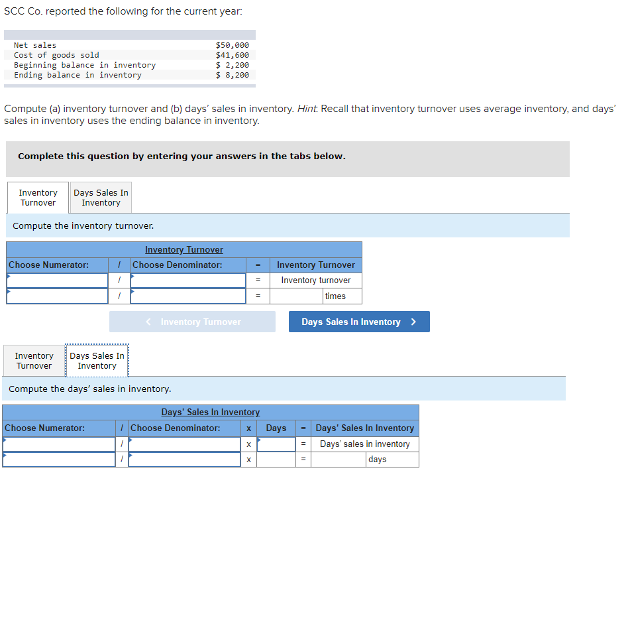Open the lower Days Sales In Inventory tab
Image resolution: width=630 pixels, height=620 pixels.
pyautogui.click(x=97, y=360)
